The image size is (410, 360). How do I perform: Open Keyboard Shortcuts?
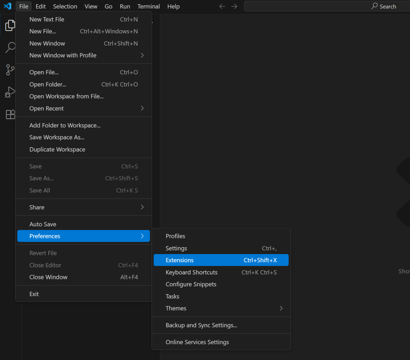[x=221, y=272]
